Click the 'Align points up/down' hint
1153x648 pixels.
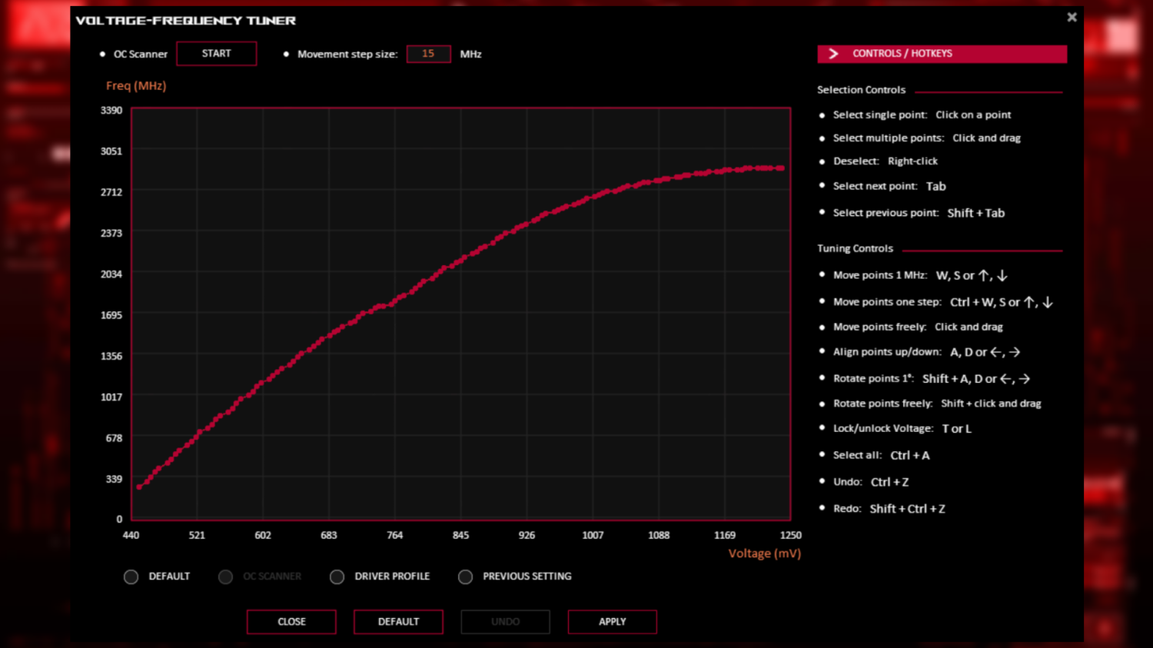click(x=927, y=352)
